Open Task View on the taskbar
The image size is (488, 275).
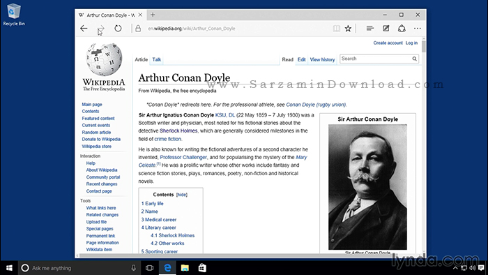pyautogui.click(x=150, y=268)
